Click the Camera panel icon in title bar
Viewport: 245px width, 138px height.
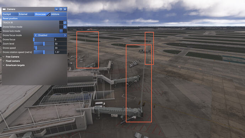[4, 9]
